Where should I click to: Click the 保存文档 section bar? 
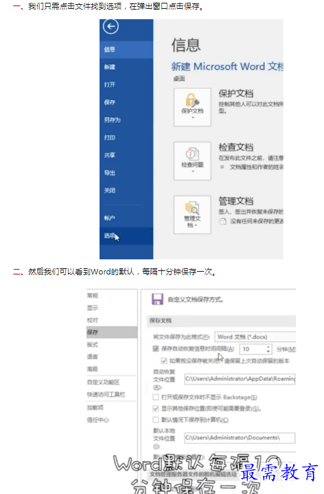(x=222, y=320)
